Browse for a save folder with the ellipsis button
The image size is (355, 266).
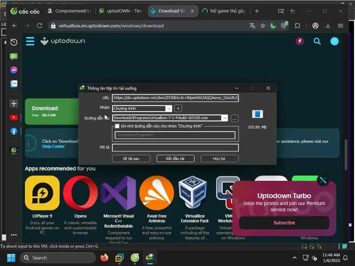click(235, 118)
